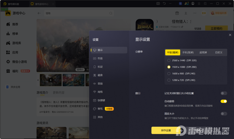Switch to the 游戏简介 tab
Image resolution: width=234 pixels, height=139 pixels.
pyautogui.click(x=43, y=93)
